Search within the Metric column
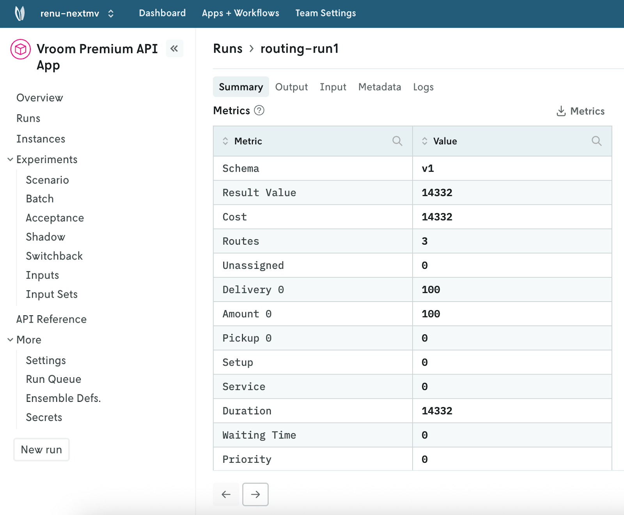This screenshot has height=515, width=624. pos(397,141)
